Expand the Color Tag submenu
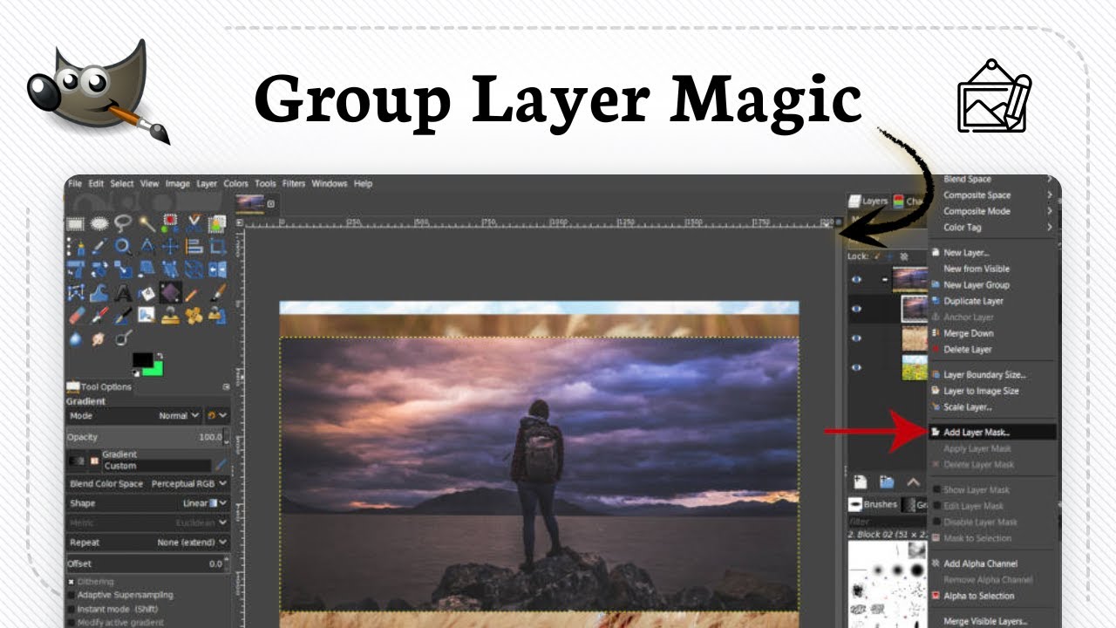This screenshot has height=628, width=1116. click(x=992, y=228)
